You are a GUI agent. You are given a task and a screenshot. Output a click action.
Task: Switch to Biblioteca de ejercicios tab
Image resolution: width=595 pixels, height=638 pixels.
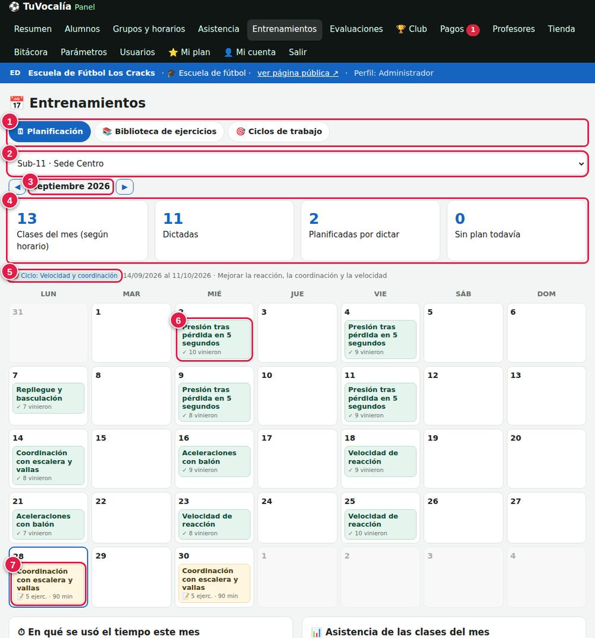159,132
